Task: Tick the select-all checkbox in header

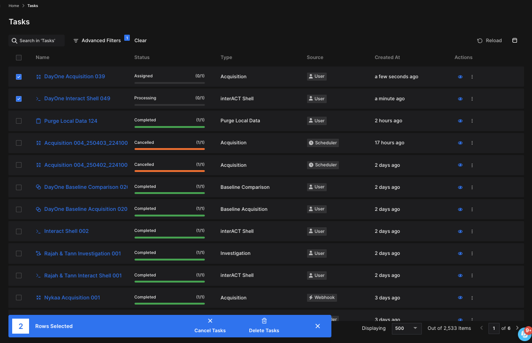Action: click(x=19, y=58)
